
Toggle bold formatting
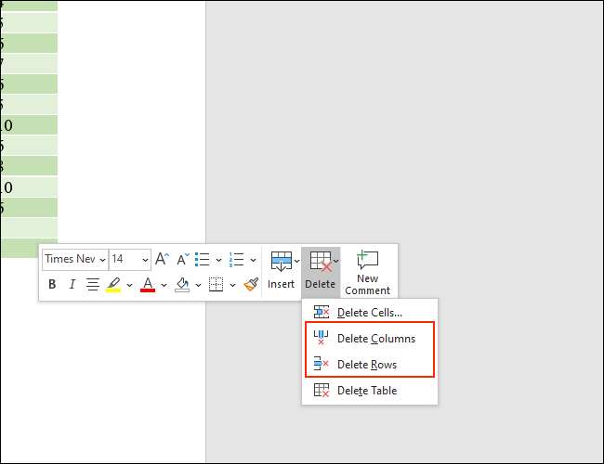[52, 285]
